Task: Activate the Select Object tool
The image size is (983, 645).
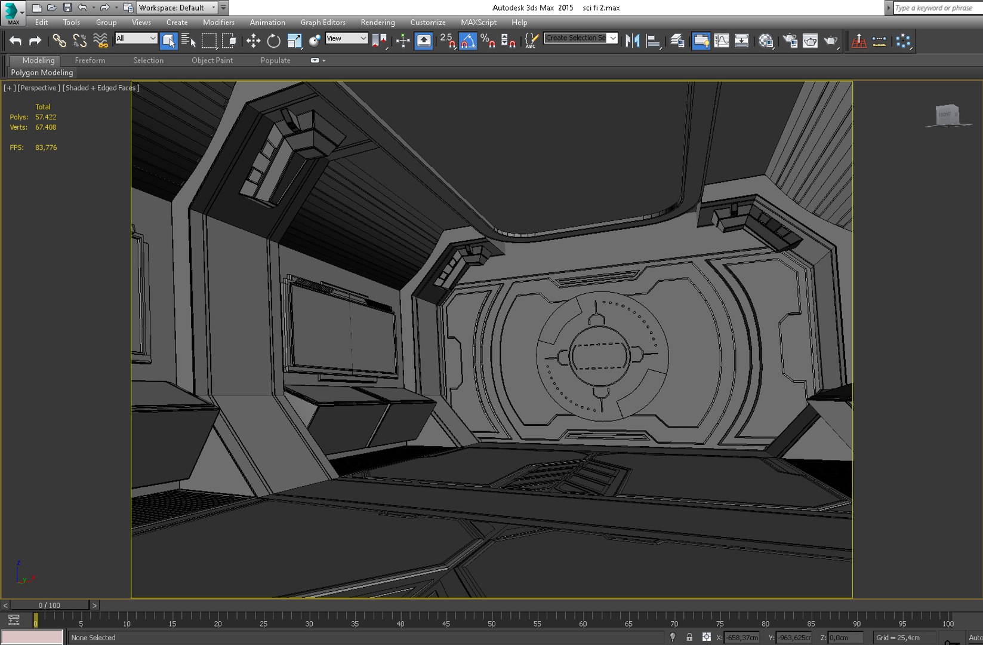Action: 168,41
